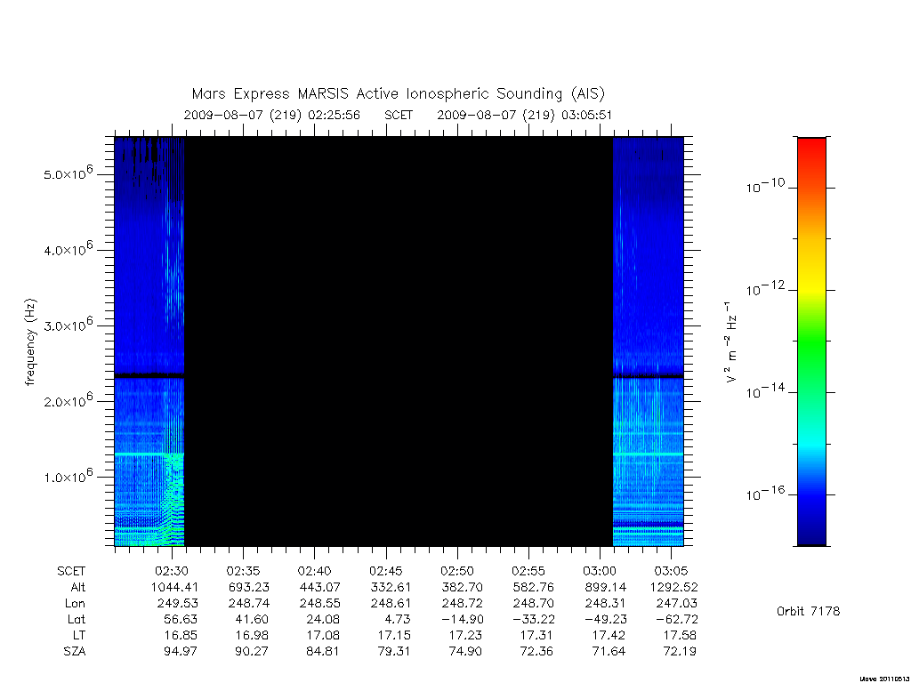Image resolution: width=911 pixels, height=683 pixels.
Task: Select the 02:45 SCET time label
Action: click(386, 572)
